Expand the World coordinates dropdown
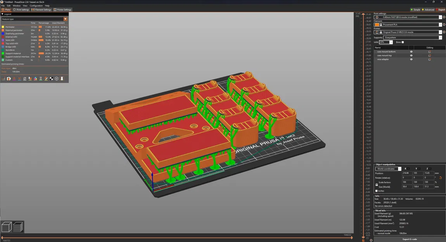The width and height of the screenshot is (446, 242). (388, 169)
